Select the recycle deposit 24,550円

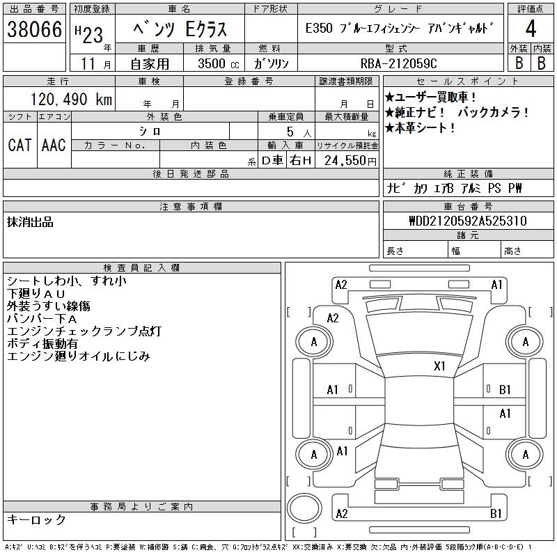coord(350,161)
